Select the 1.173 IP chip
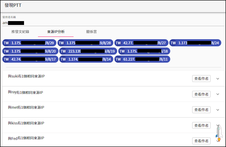The image size is (226, 147). (195, 43)
